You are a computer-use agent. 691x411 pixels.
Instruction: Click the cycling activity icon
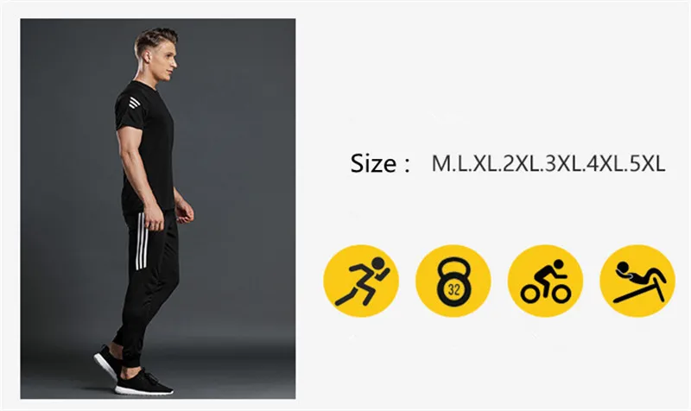[x=545, y=281]
